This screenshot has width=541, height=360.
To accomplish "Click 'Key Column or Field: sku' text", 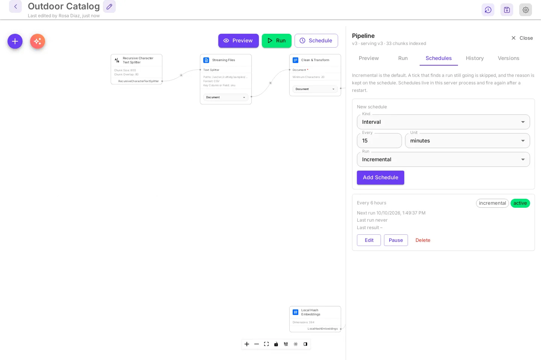I will [x=219, y=85].
